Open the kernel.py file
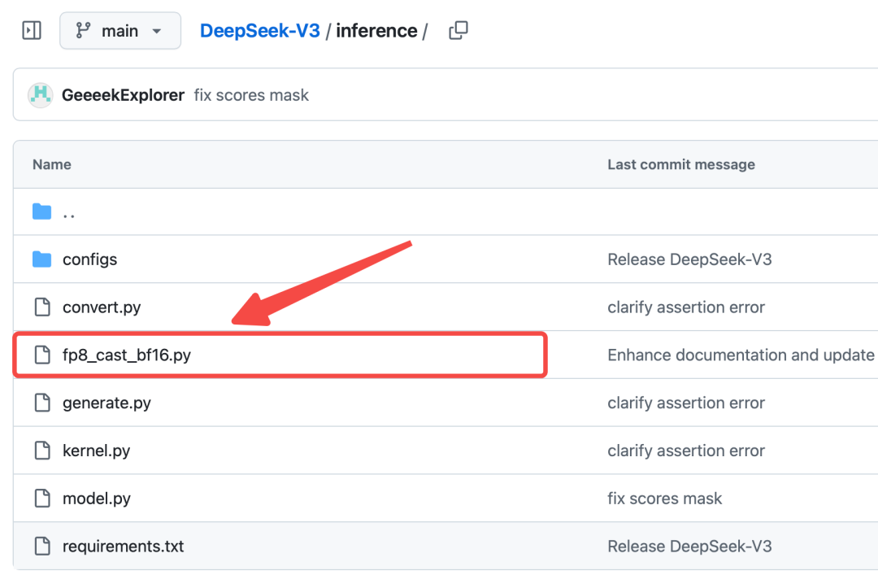878x588 pixels. [x=96, y=451]
